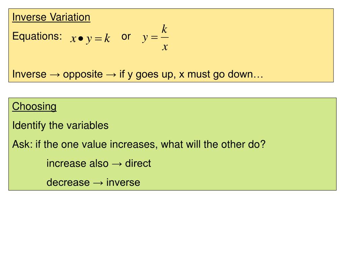Click the arrow after opposite
Image resolution: width=345 pixels, height=259 pixels.
111,75
